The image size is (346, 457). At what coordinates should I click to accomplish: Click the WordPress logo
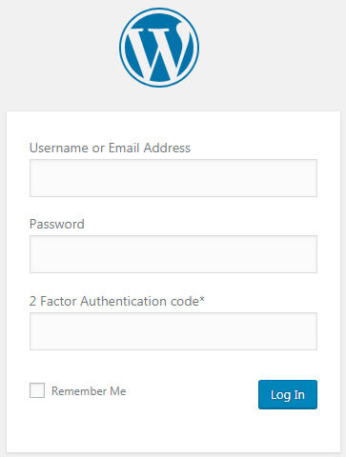[x=159, y=48]
